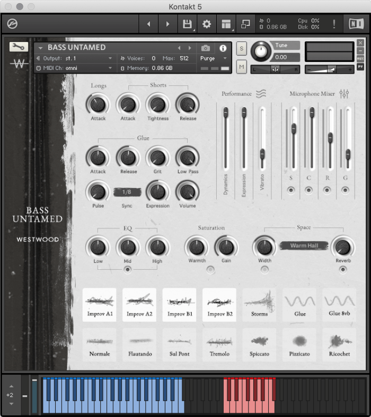371x417 pixels.
Task: Select the Storms articulation
Action: [x=259, y=305]
